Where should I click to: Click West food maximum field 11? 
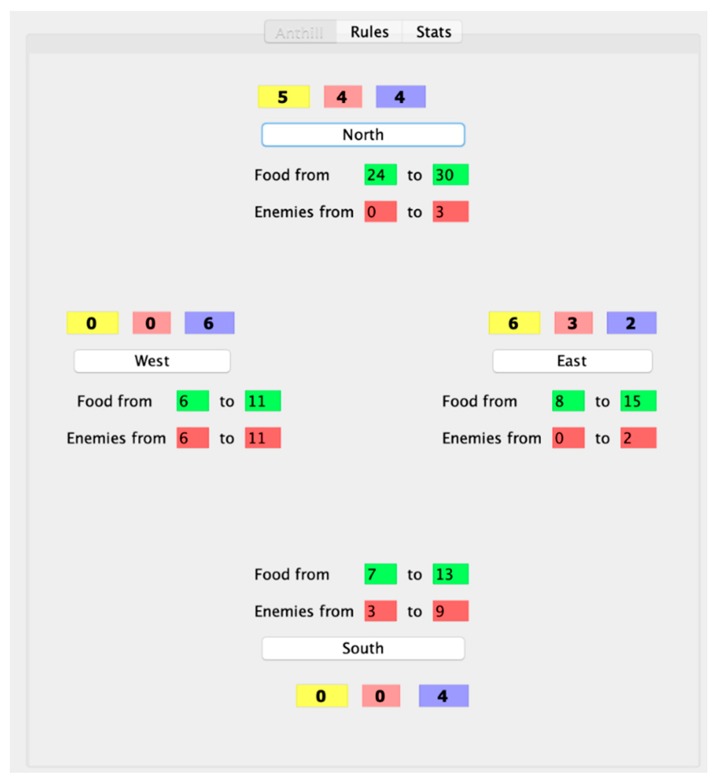click(262, 401)
